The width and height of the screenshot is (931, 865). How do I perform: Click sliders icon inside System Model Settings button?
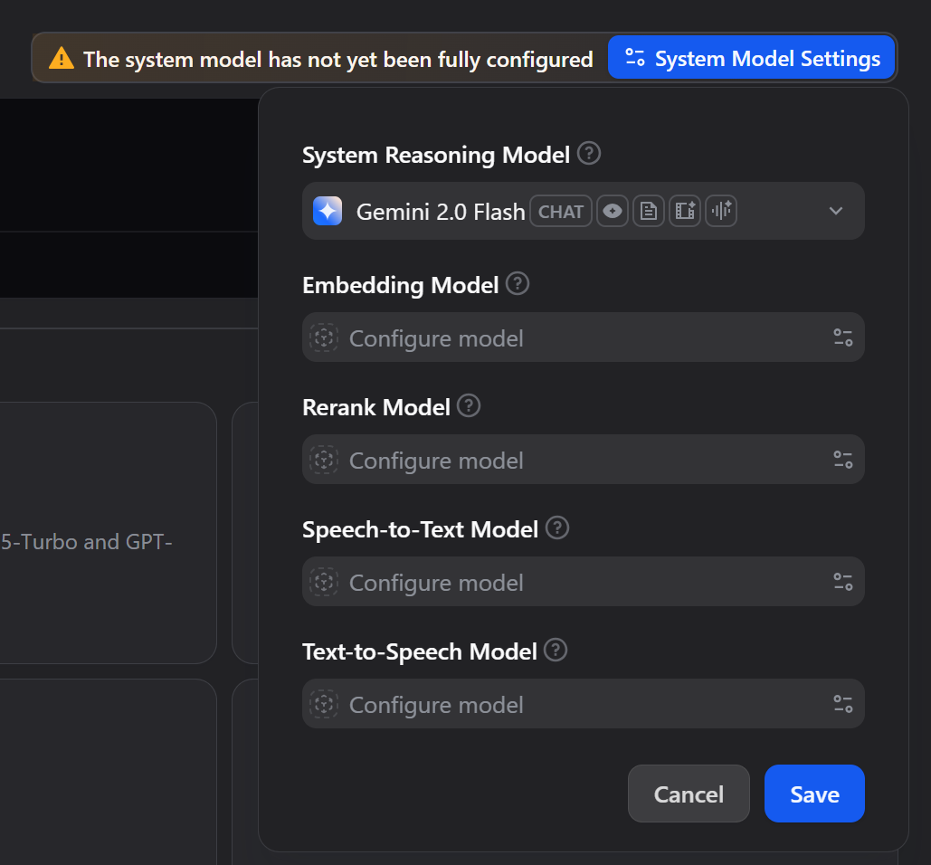pos(635,58)
